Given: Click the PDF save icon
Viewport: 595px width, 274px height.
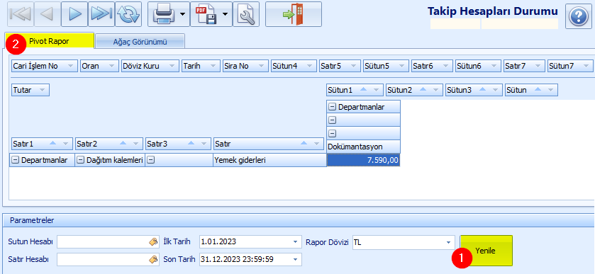Looking at the screenshot, I should coord(206,14).
